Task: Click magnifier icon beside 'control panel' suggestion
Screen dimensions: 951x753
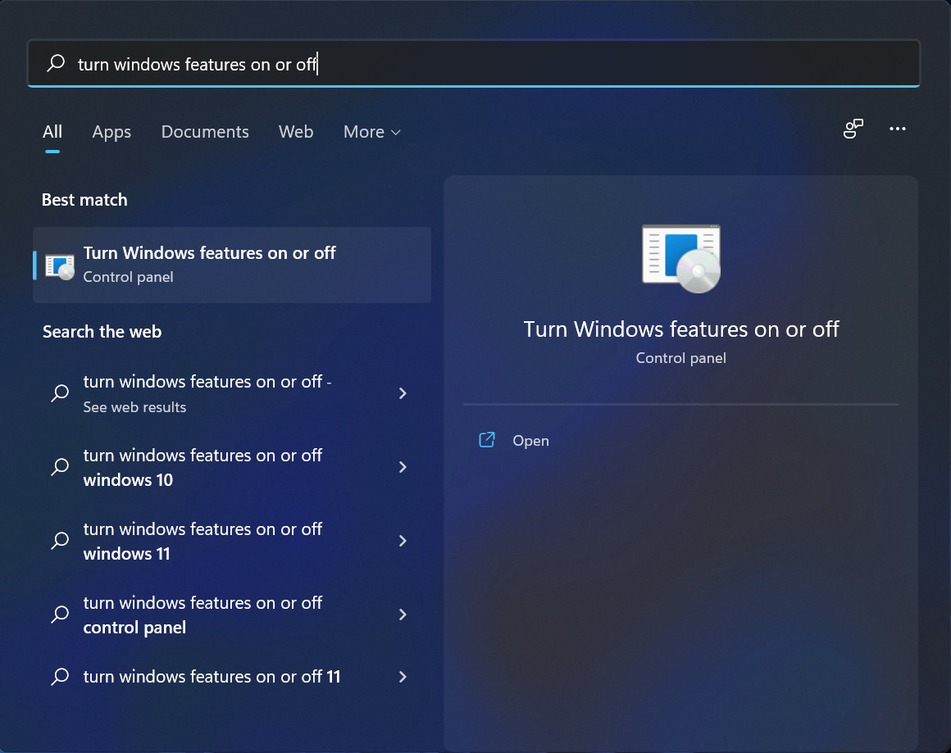Action: click(x=60, y=615)
